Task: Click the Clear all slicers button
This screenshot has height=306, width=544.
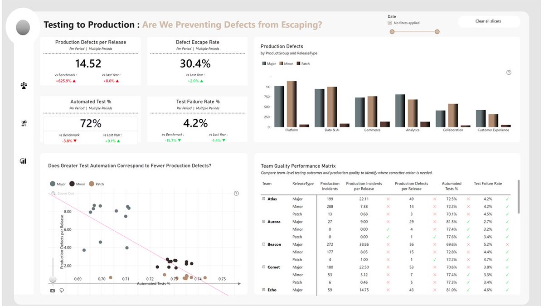Action: pyautogui.click(x=488, y=21)
